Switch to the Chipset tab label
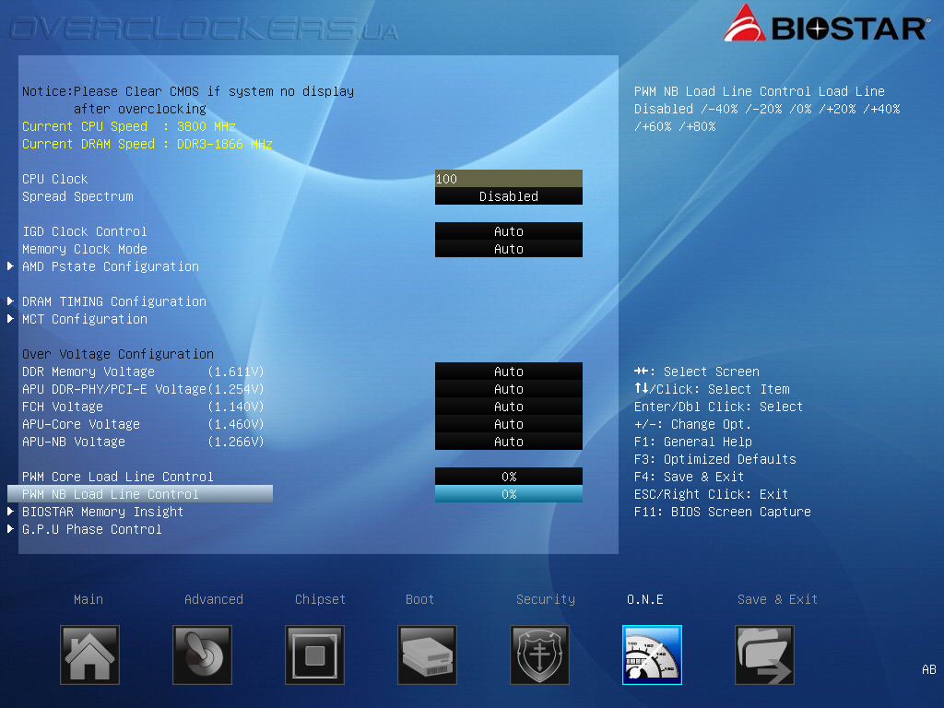 (320, 599)
